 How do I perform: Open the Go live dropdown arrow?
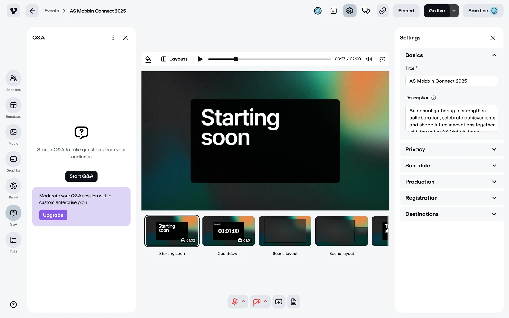[454, 11]
